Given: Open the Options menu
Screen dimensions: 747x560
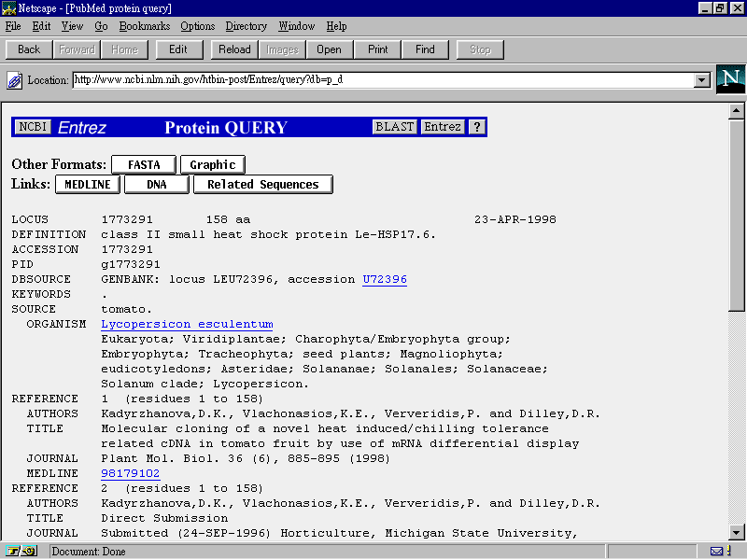Looking at the screenshot, I should (x=197, y=26).
